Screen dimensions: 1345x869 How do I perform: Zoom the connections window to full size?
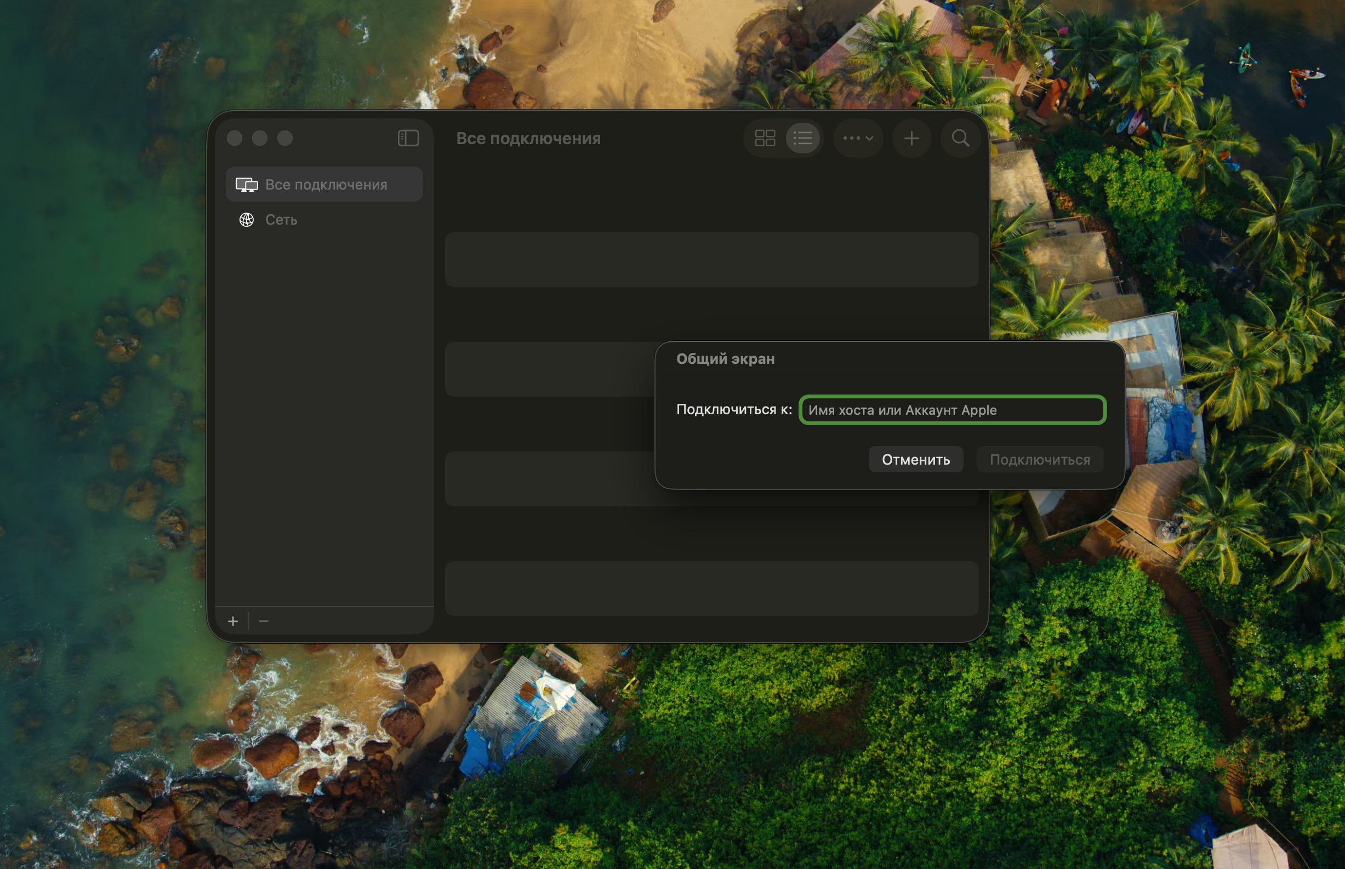285,138
